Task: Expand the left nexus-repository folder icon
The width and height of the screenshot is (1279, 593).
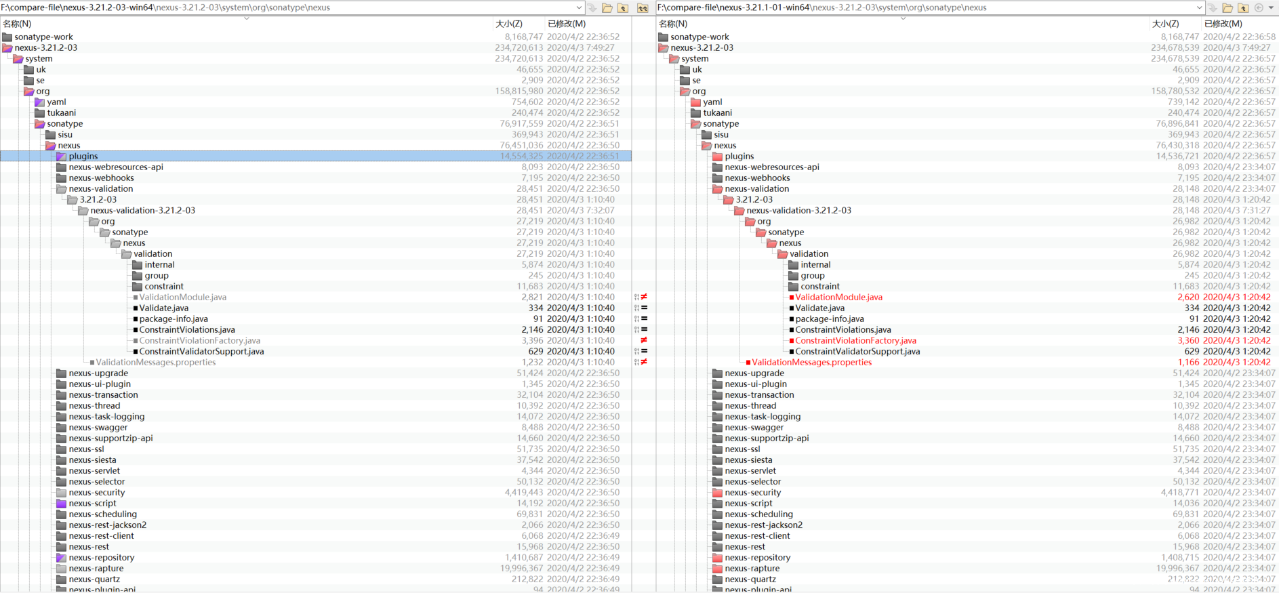Action: coord(61,558)
